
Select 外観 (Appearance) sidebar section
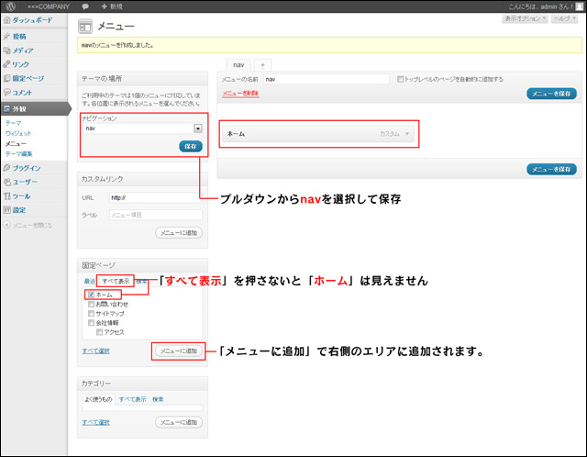coord(35,109)
